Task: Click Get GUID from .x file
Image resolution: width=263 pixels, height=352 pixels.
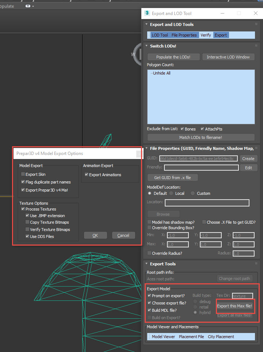Action: coord(172,178)
